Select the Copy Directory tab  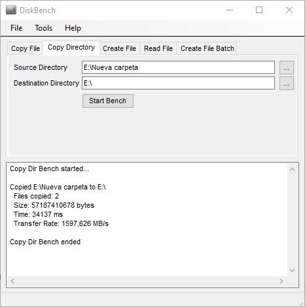click(x=71, y=48)
